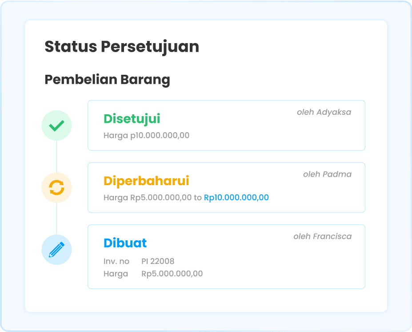412x332 pixels.
Task: Toggle the approval checkmark for Pembelian Barang
Action: [x=56, y=125]
